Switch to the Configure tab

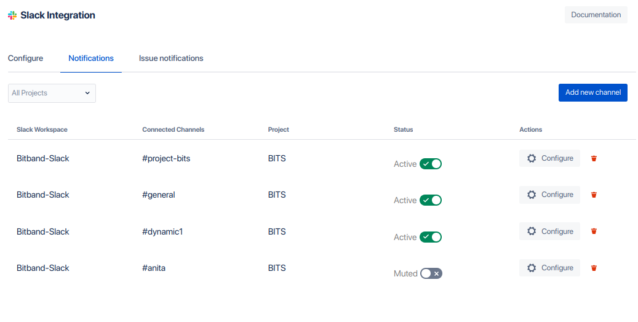click(26, 58)
